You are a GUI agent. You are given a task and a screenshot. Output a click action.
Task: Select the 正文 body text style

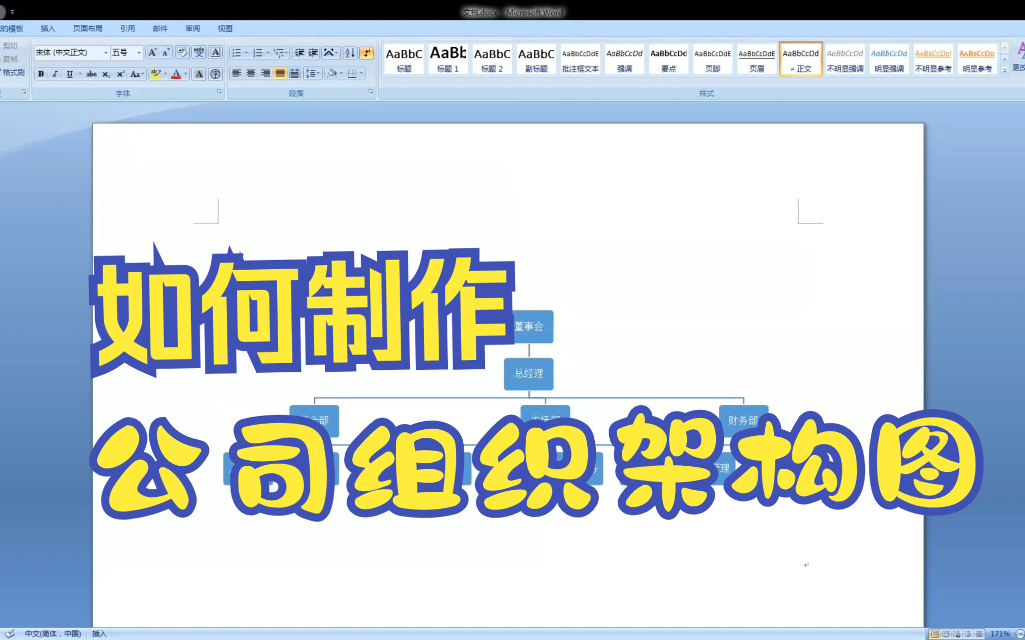801,58
